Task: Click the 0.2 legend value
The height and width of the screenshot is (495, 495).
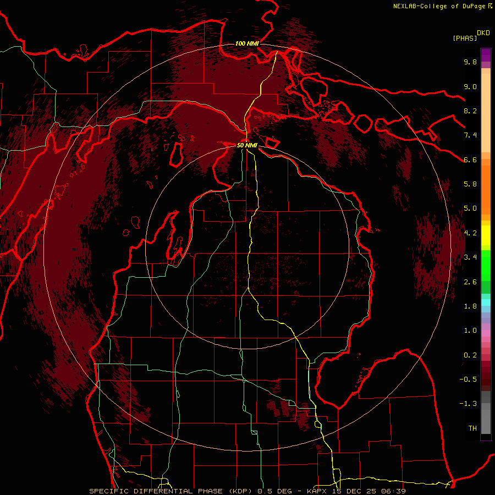Action: point(470,355)
